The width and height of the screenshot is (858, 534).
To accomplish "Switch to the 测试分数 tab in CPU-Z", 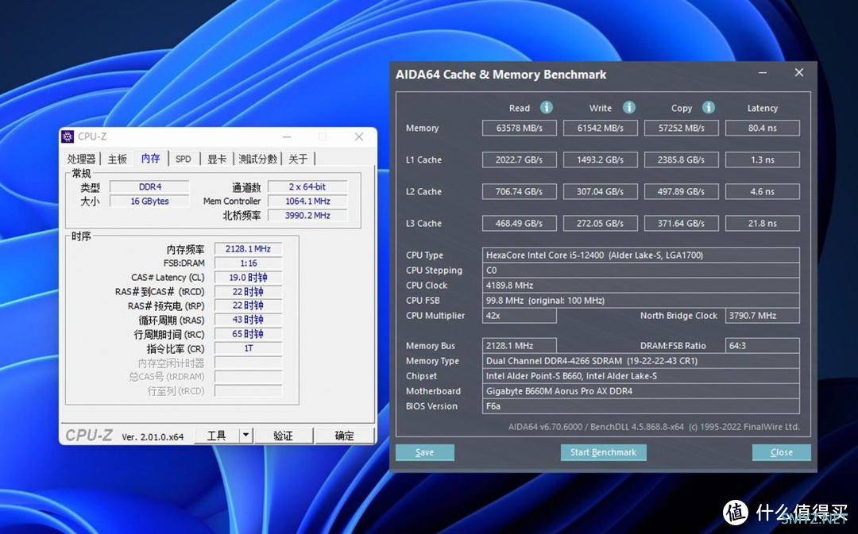I will tap(257, 159).
